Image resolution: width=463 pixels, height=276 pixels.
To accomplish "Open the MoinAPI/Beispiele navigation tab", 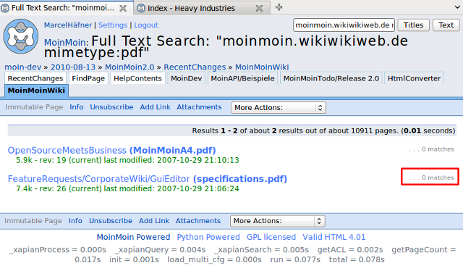I will [x=243, y=78].
